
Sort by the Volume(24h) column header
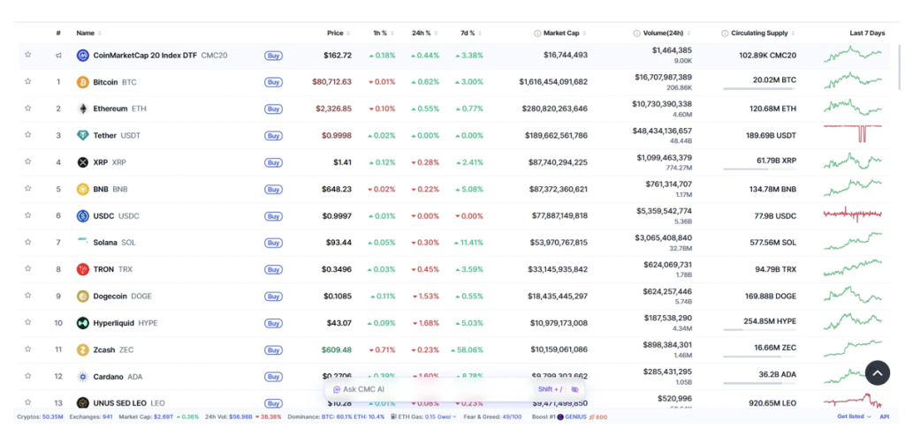(x=666, y=34)
